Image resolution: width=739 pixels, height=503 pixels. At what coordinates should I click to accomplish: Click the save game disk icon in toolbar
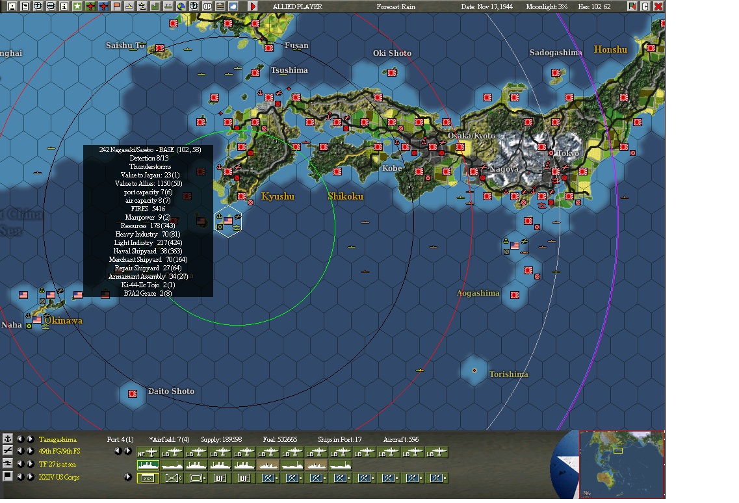point(12,6)
